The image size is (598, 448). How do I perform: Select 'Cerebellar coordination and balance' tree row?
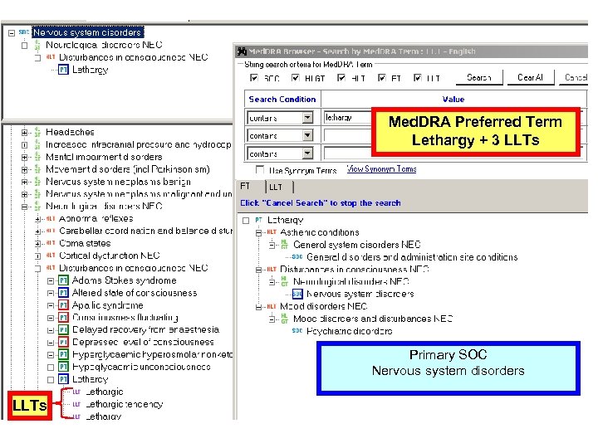coord(145,231)
